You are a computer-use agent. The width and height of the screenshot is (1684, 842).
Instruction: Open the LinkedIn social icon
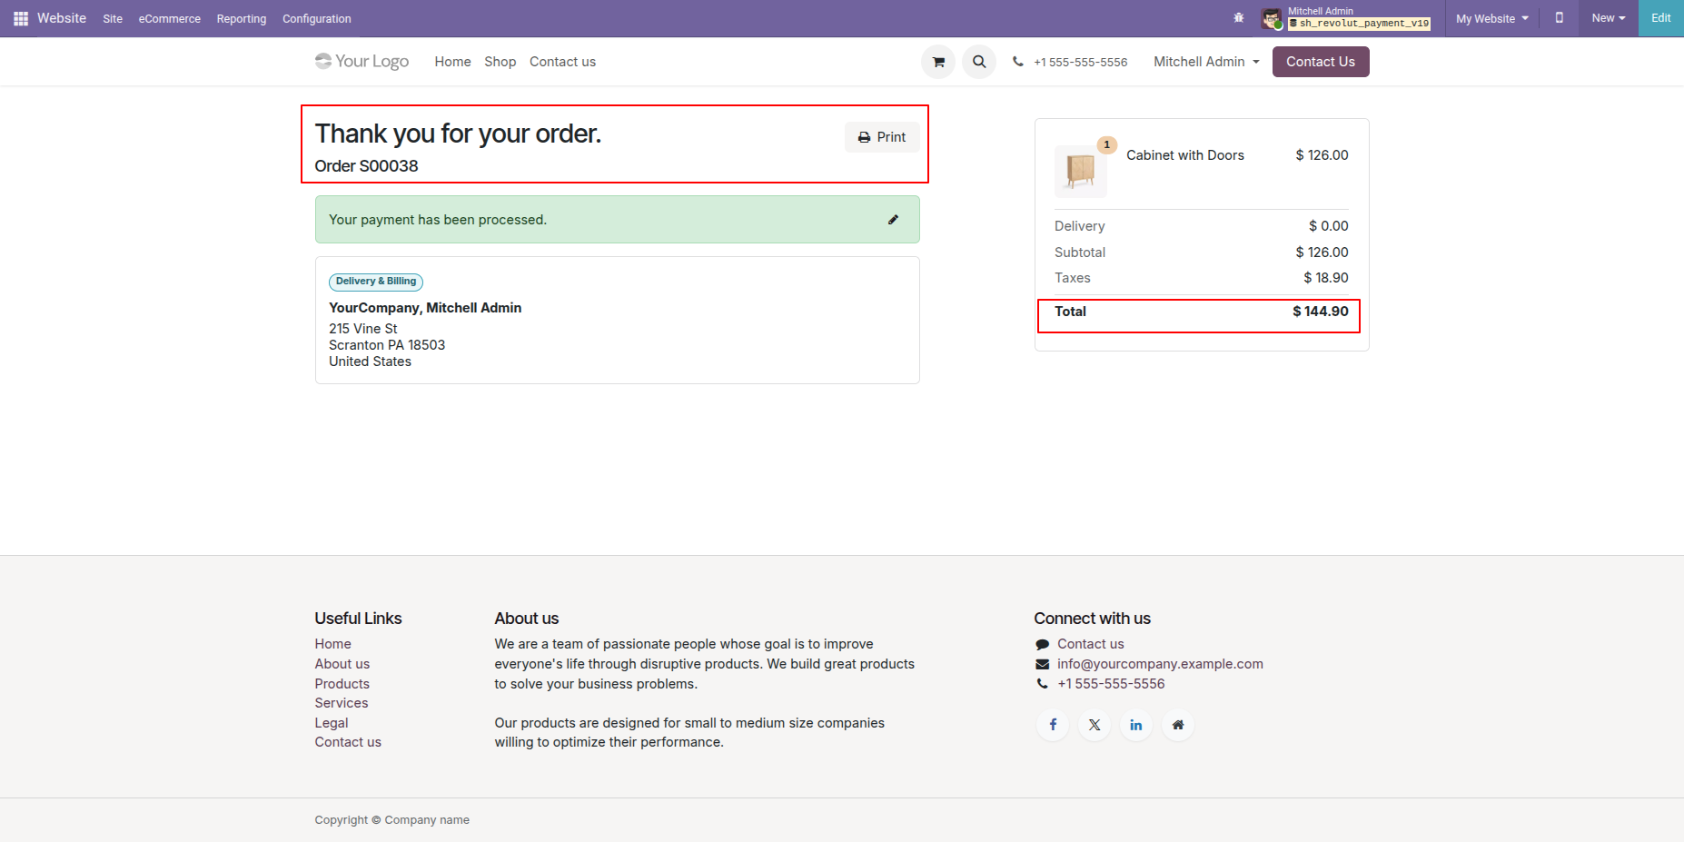[x=1136, y=725]
